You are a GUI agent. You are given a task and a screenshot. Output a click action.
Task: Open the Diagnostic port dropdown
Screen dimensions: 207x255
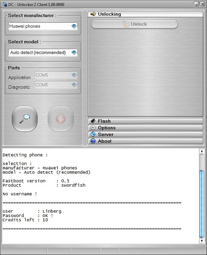tap(74, 85)
